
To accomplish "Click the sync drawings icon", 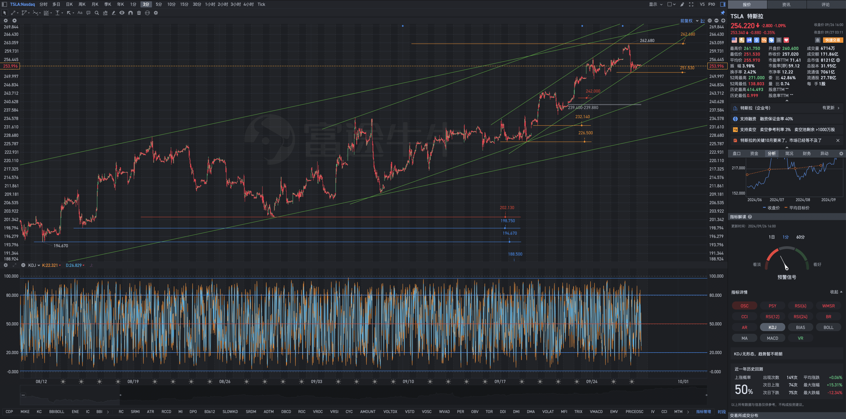I will click(147, 13).
